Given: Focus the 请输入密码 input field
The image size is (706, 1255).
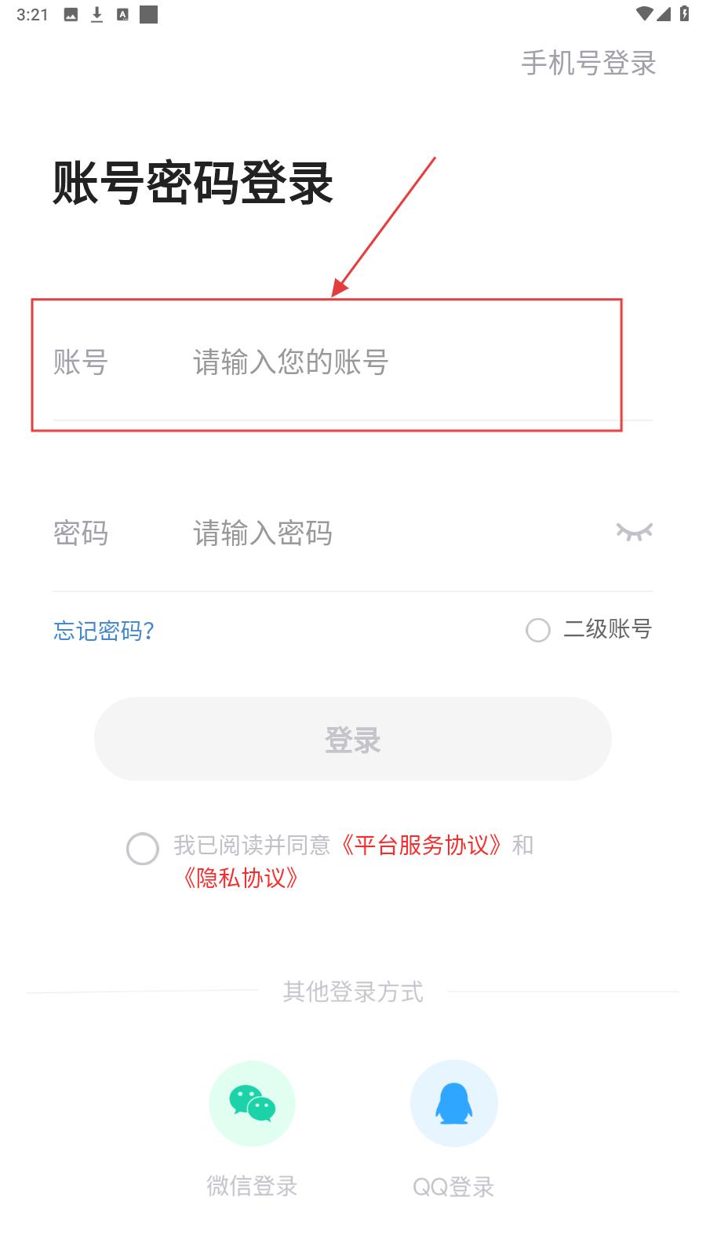Looking at the screenshot, I should [392, 533].
